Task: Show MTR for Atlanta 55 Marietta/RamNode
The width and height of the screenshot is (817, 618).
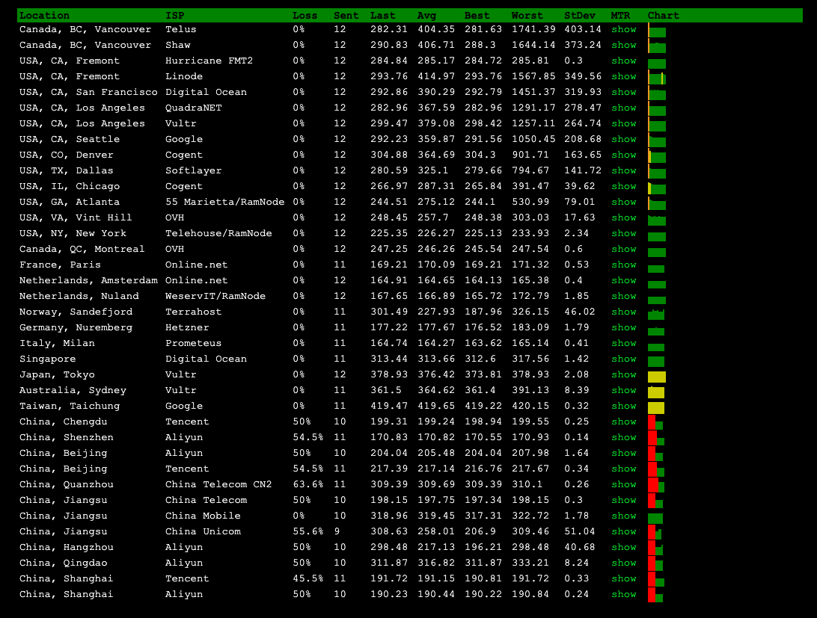Action: [624, 202]
